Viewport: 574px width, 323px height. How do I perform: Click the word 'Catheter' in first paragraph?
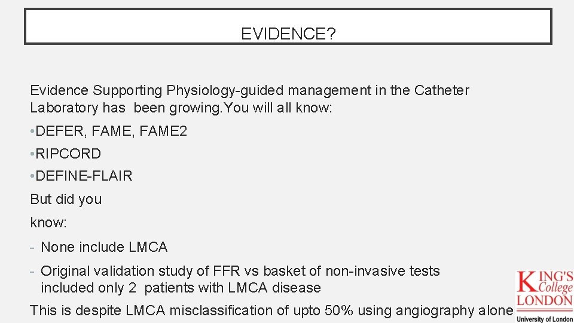pyautogui.click(x=441, y=90)
